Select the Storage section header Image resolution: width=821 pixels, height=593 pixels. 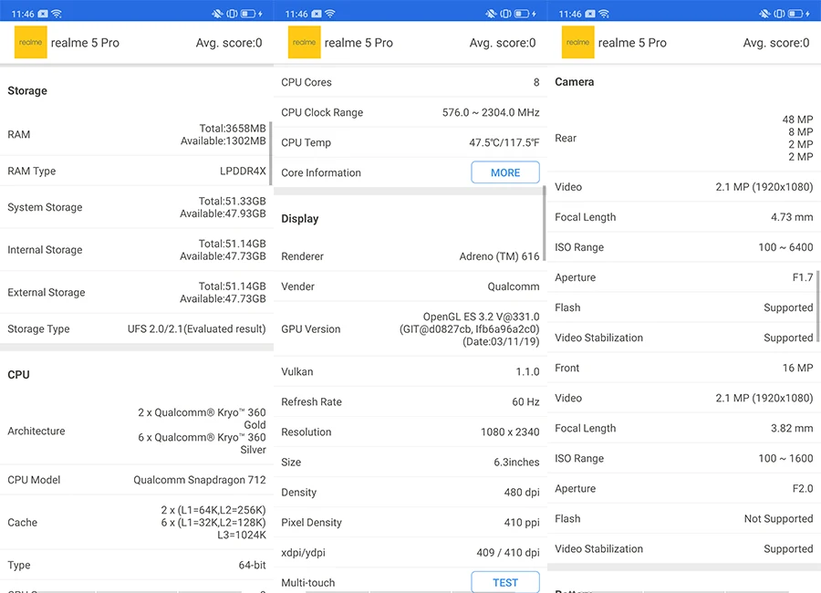27,90
